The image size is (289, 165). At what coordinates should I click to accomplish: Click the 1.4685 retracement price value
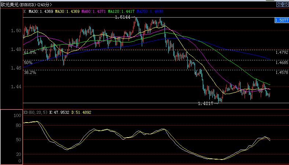point(282,63)
